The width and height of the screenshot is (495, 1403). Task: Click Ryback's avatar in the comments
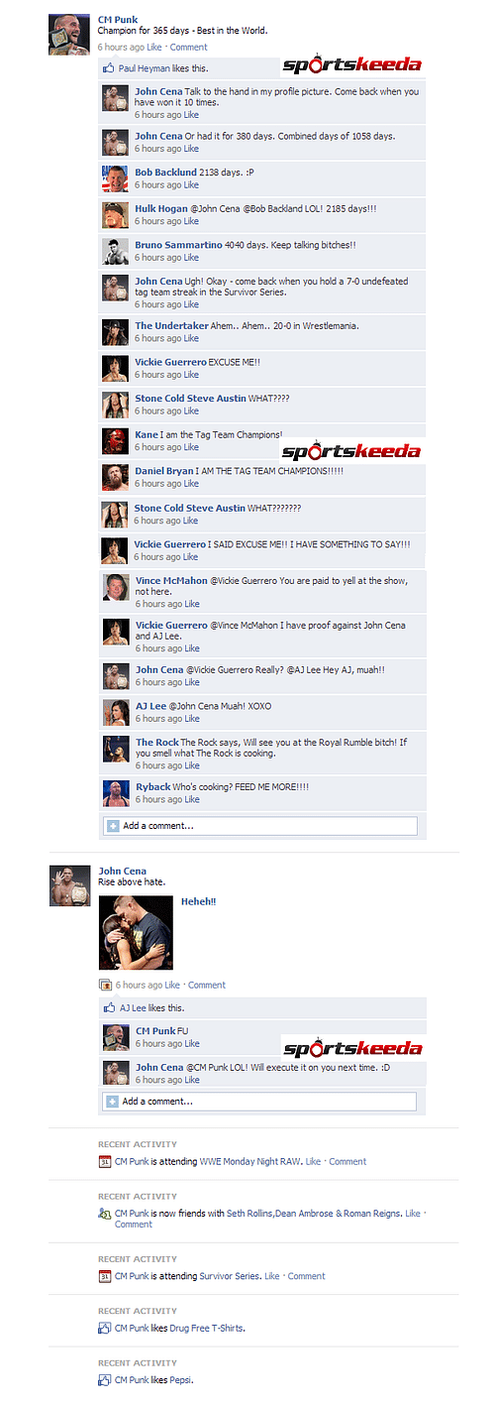click(116, 793)
